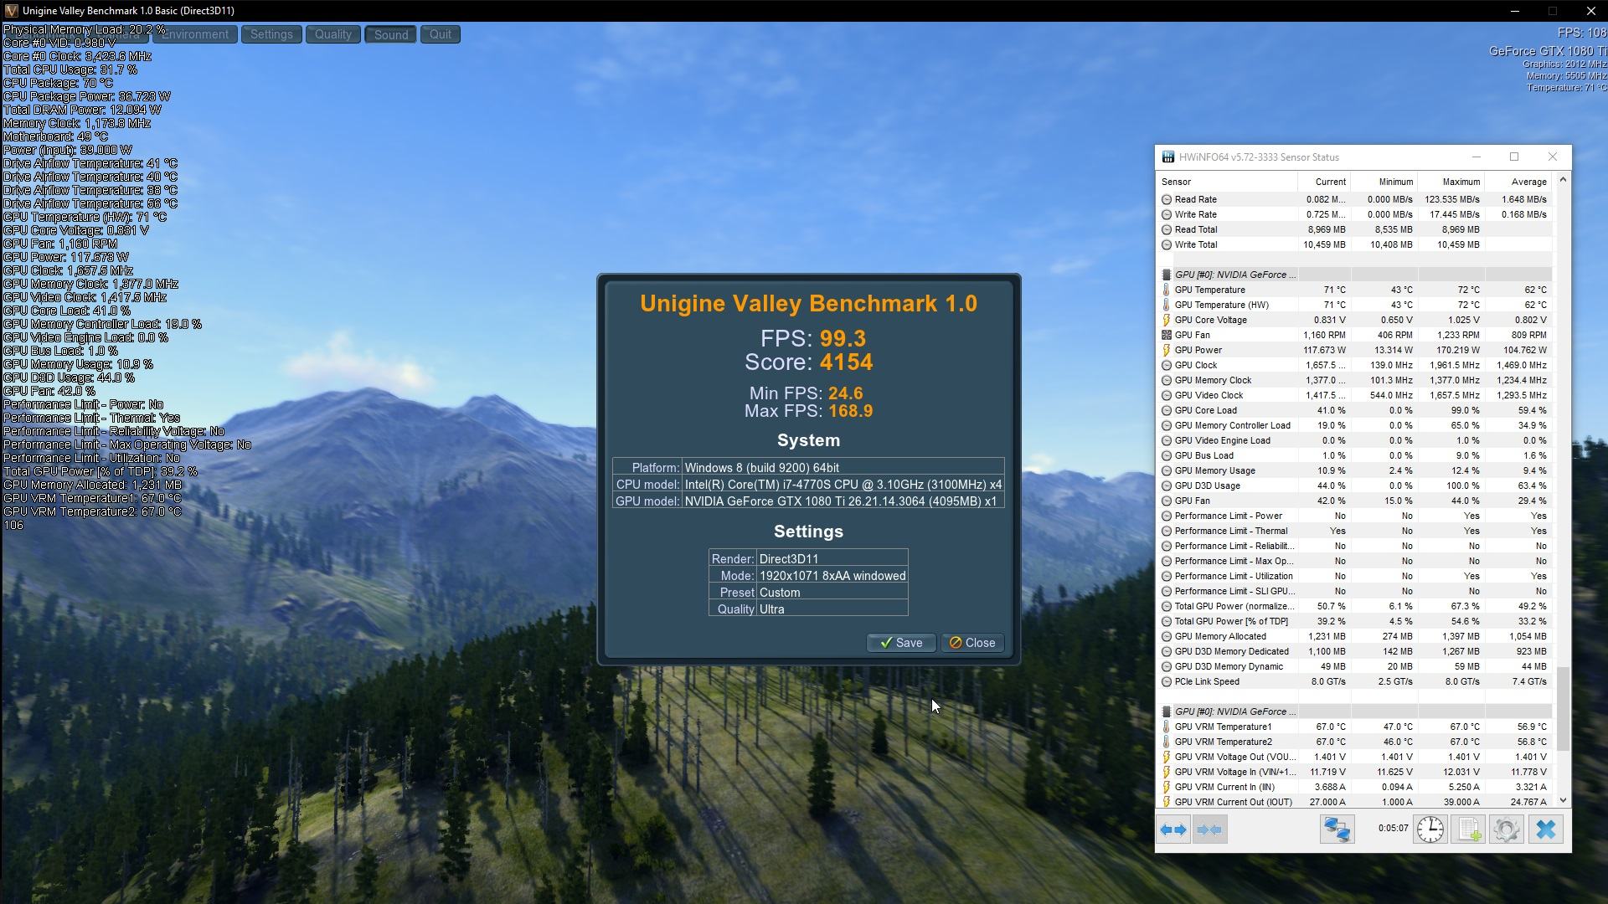Click the expand-columns arrows icon in HWiNFO
Screen dimensions: 1608x904
[x=1173, y=830]
